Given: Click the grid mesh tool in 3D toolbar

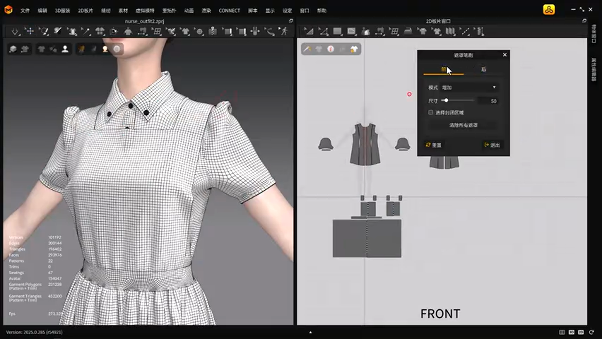Looking at the screenshot, I should [157, 32].
